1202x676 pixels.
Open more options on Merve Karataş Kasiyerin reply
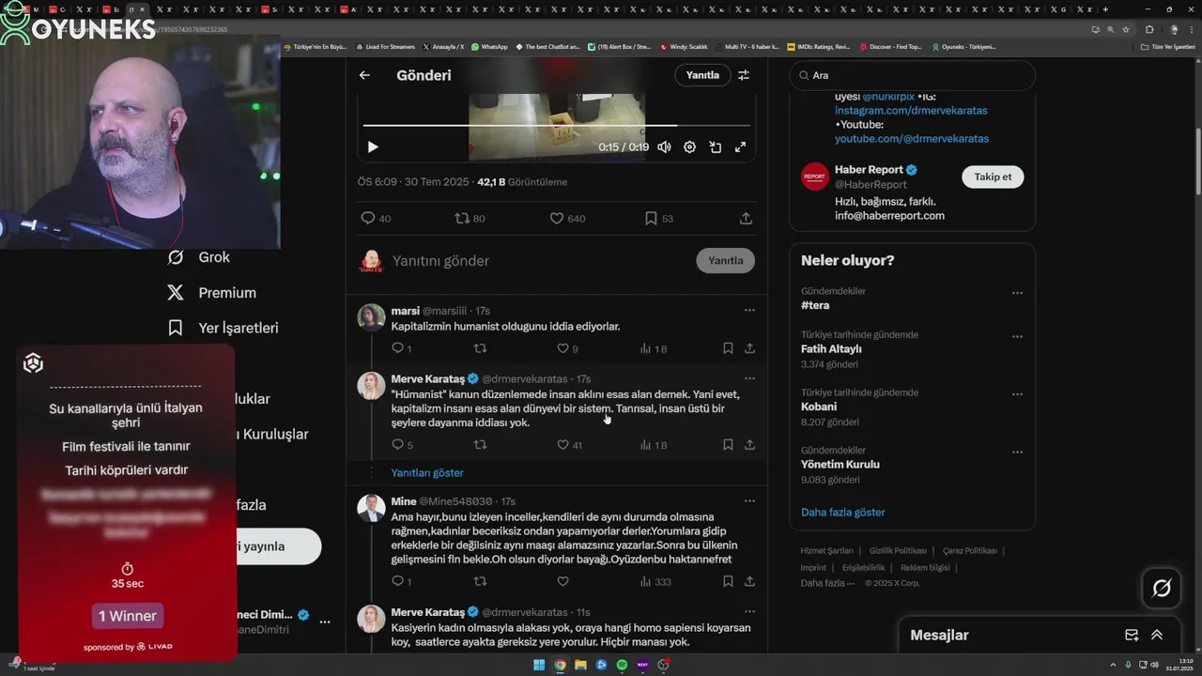[749, 612]
